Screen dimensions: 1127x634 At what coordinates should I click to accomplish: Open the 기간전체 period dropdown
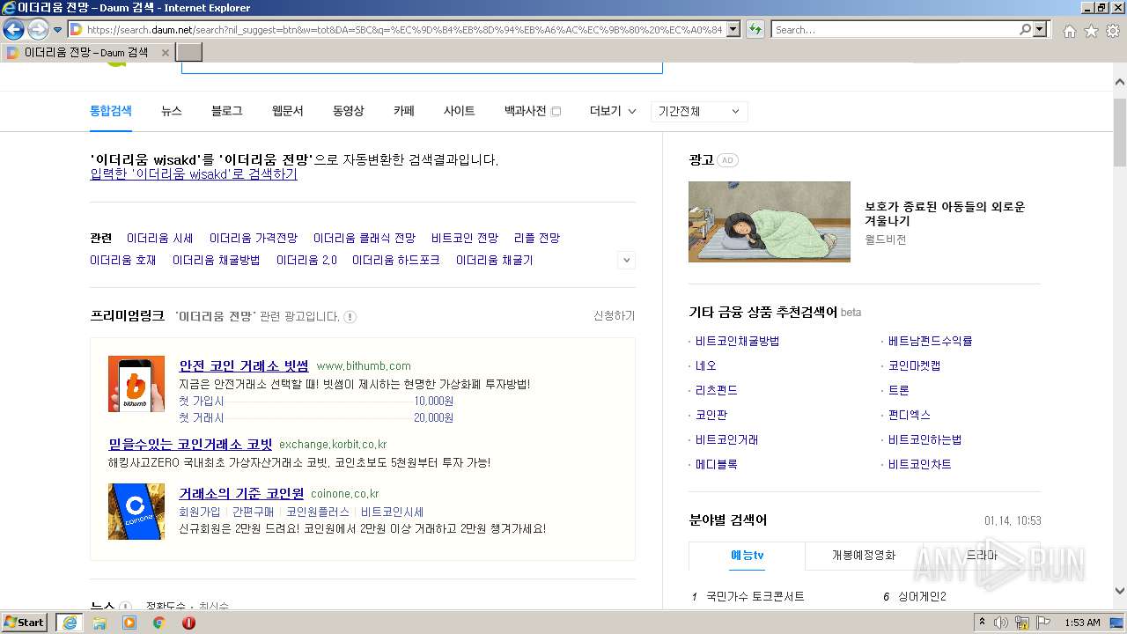(699, 111)
